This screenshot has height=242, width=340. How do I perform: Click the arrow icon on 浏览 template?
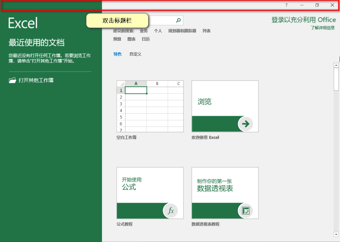click(x=245, y=124)
